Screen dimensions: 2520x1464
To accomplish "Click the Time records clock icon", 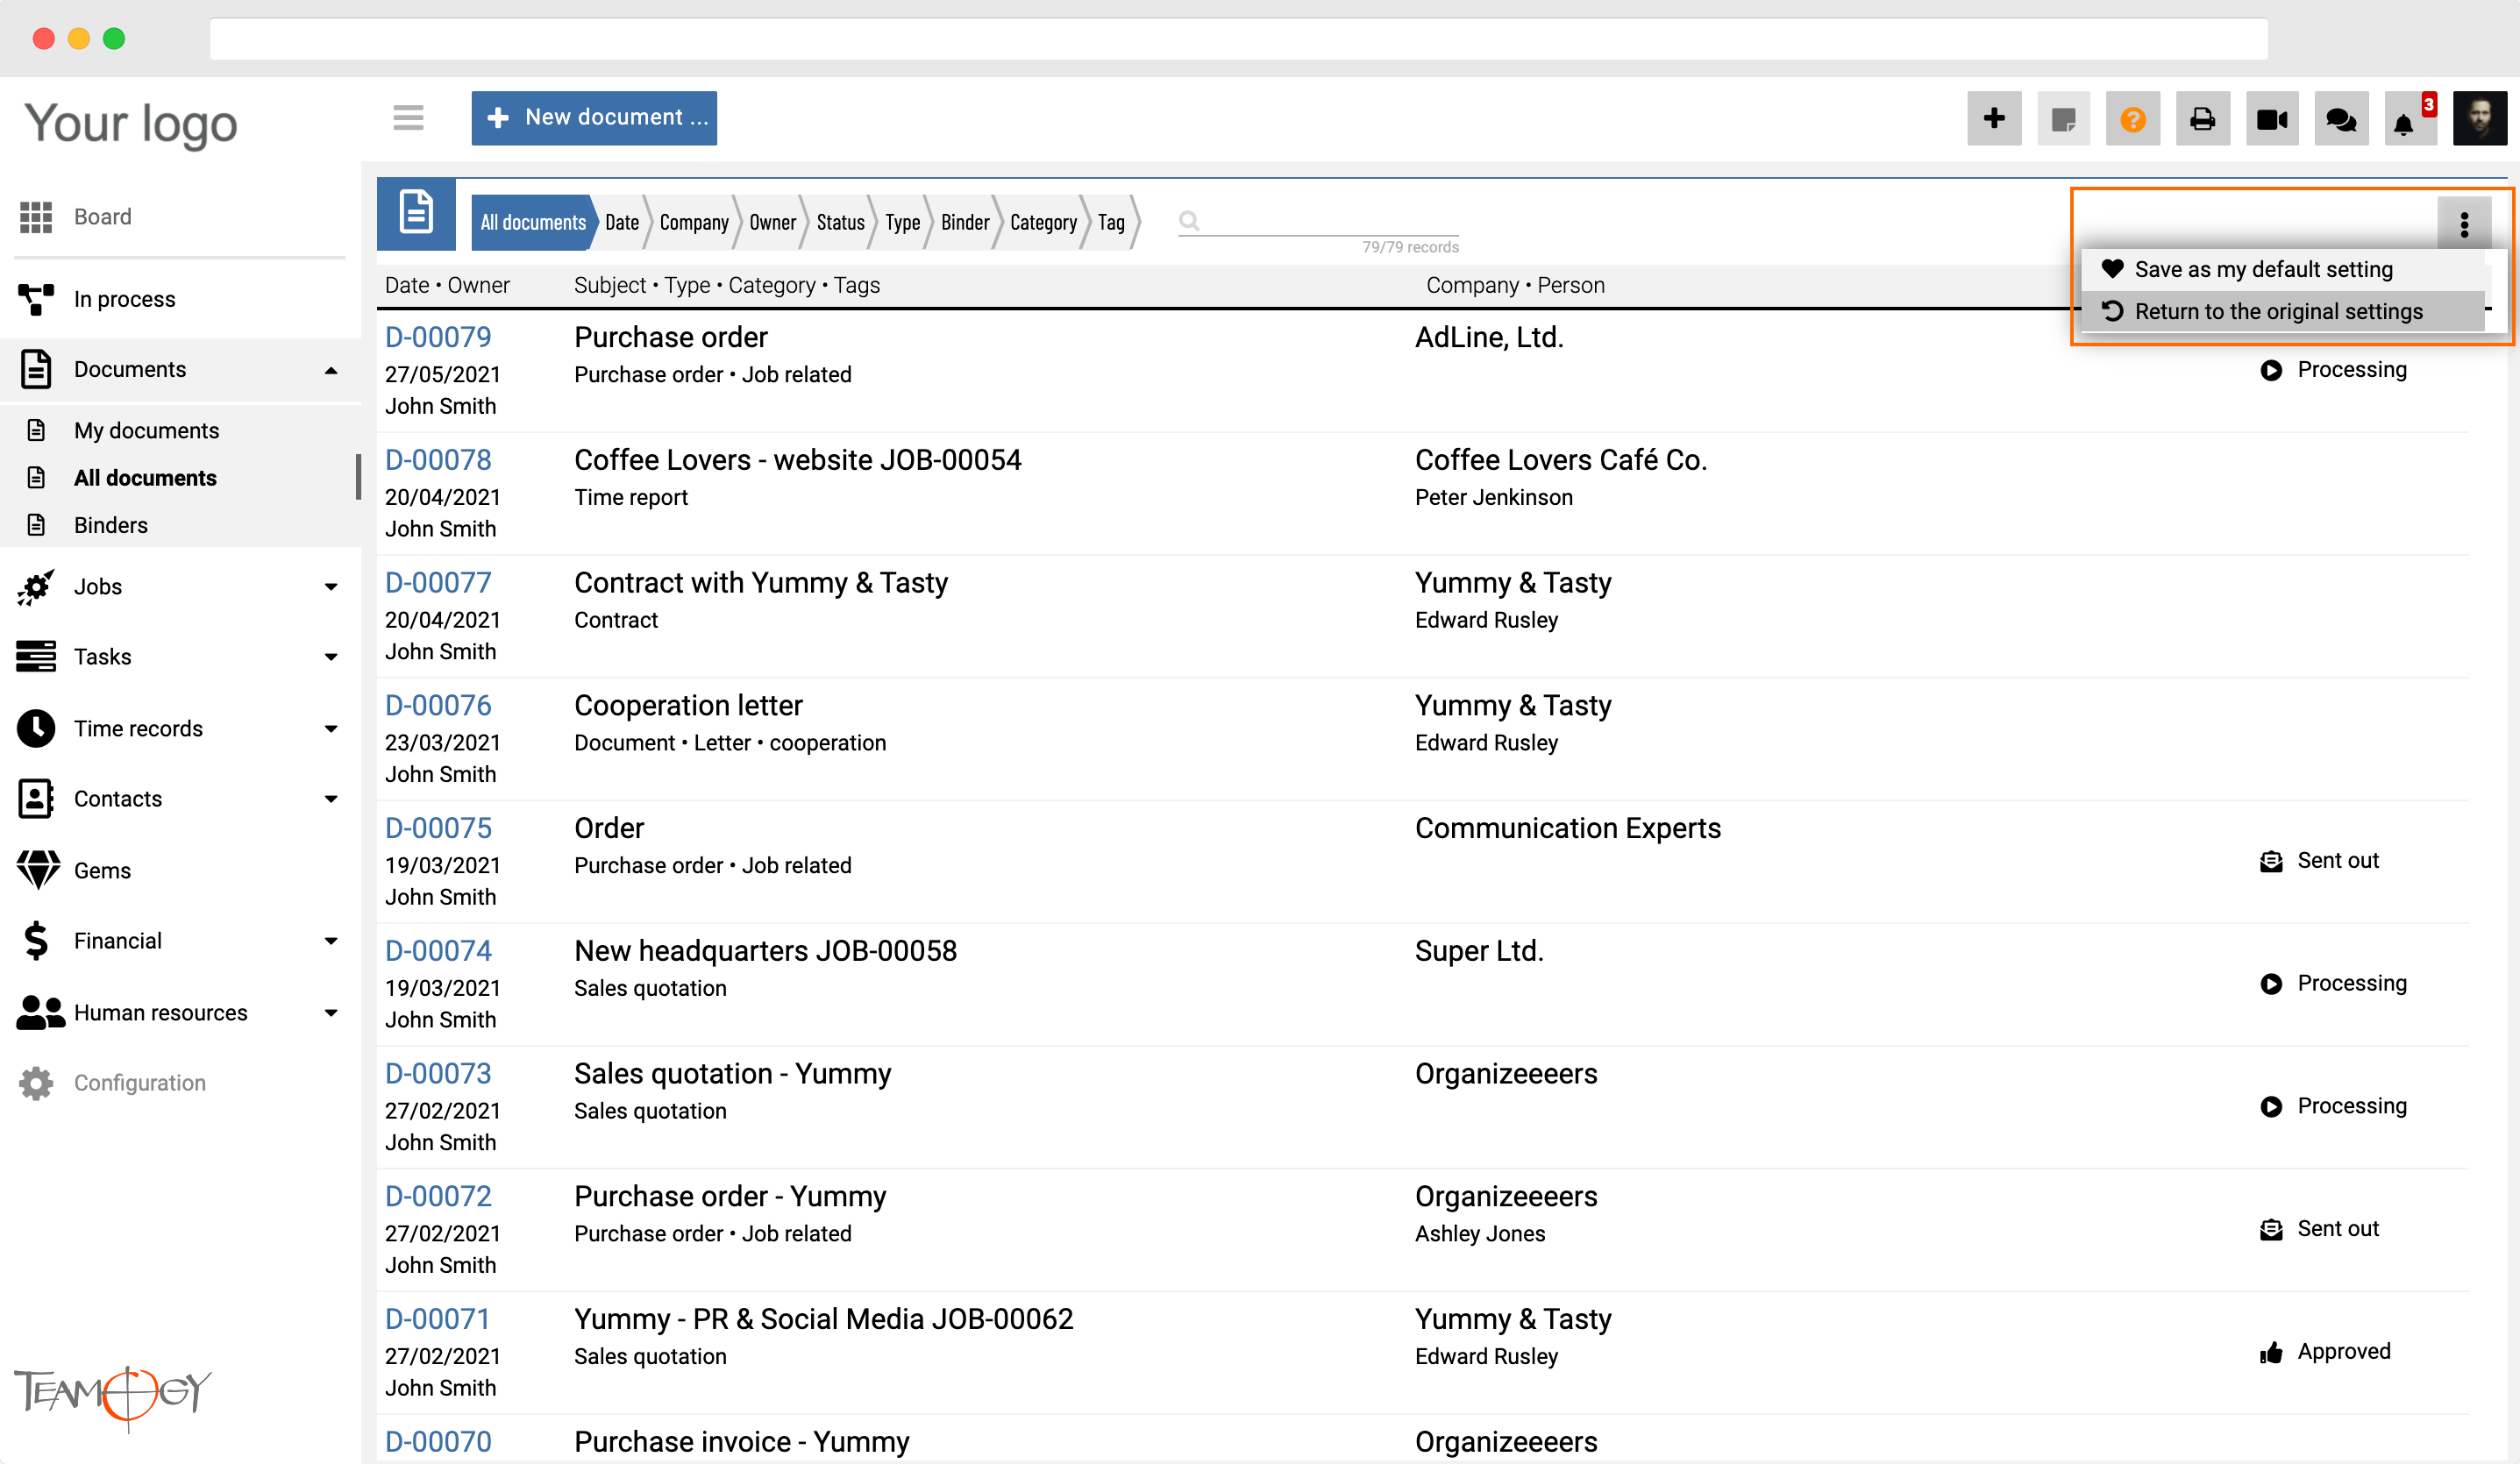I will [36, 728].
